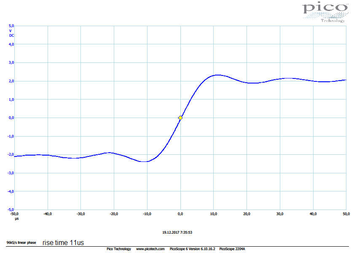Select the -30,0 time axis label

click(81, 214)
